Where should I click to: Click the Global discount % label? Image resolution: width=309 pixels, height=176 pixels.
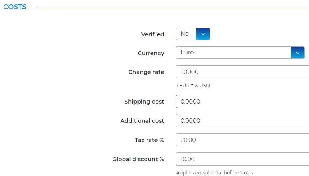click(x=138, y=159)
